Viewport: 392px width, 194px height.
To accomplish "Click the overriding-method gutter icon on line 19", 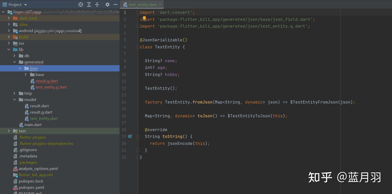I will tap(130, 136).
